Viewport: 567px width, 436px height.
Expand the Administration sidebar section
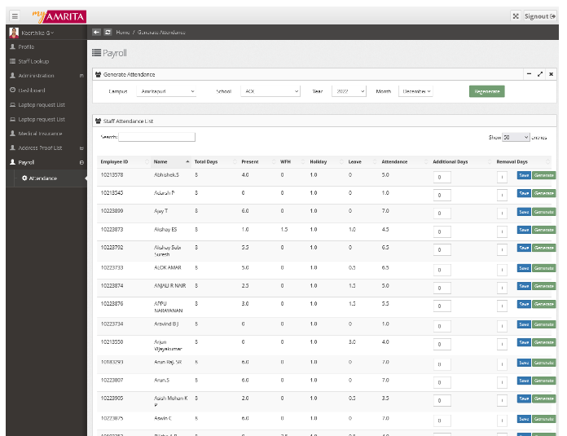click(81, 76)
